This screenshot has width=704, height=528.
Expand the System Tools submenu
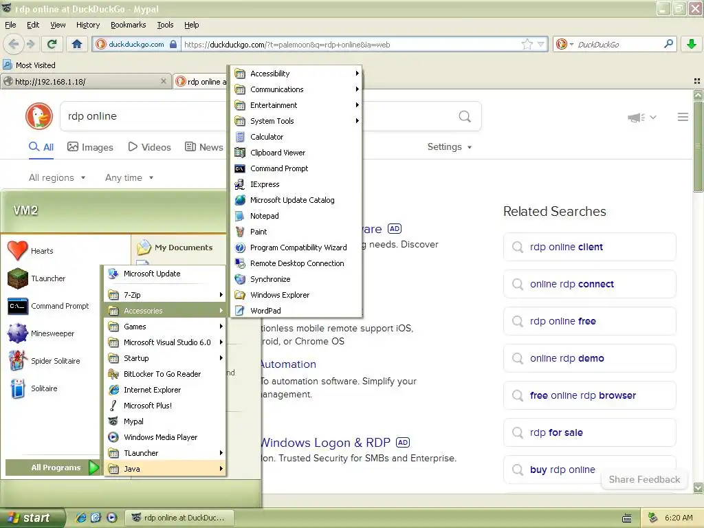click(x=296, y=121)
